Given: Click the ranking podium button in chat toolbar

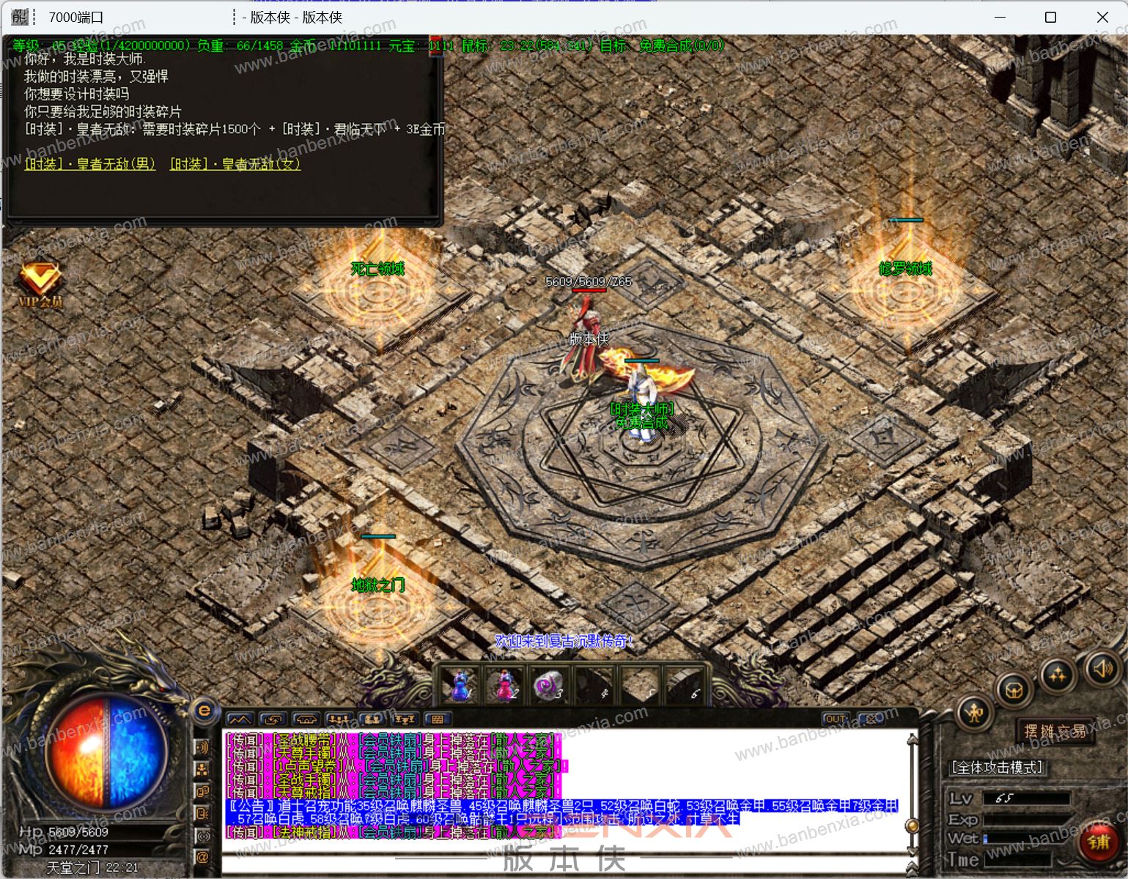Looking at the screenshot, I should point(404,719).
